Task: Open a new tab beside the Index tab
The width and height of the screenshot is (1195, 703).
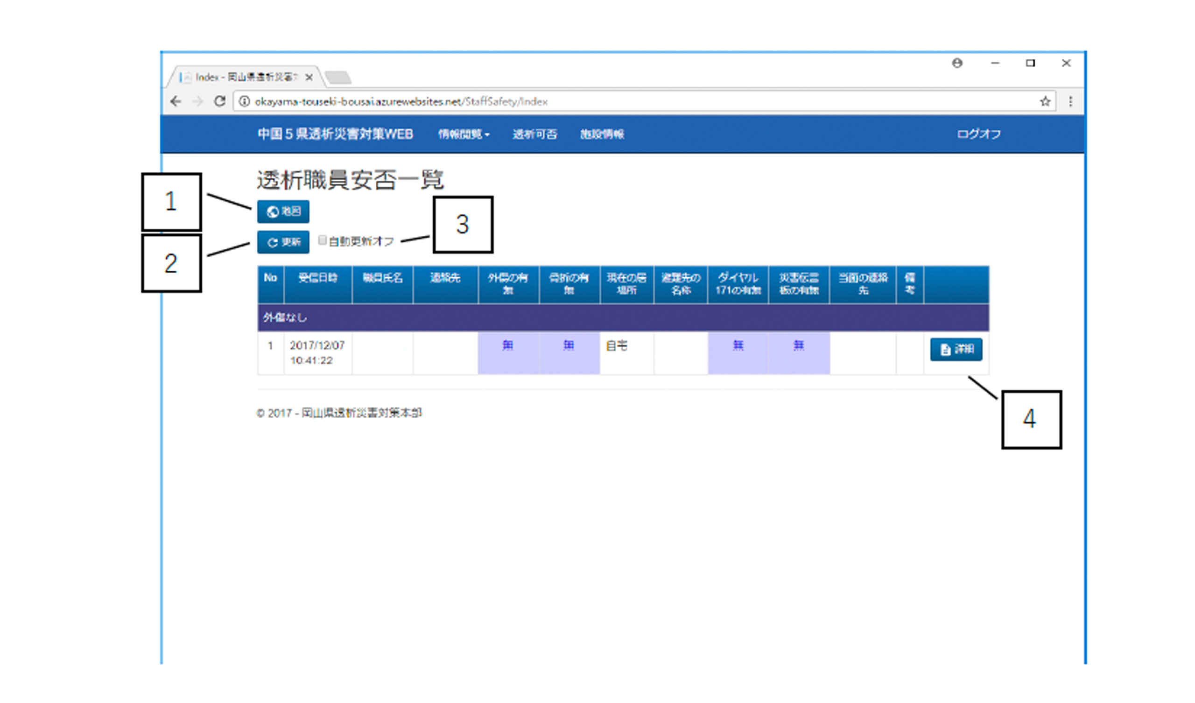Action: click(x=338, y=77)
